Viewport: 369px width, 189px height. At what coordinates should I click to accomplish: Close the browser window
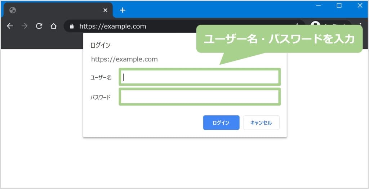coord(360,5)
